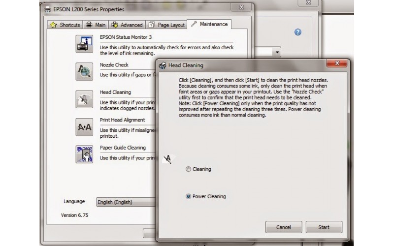Select the Maintenance tab
Image resolution: width=394 pixels, height=246 pixels.
(x=209, y=24)
